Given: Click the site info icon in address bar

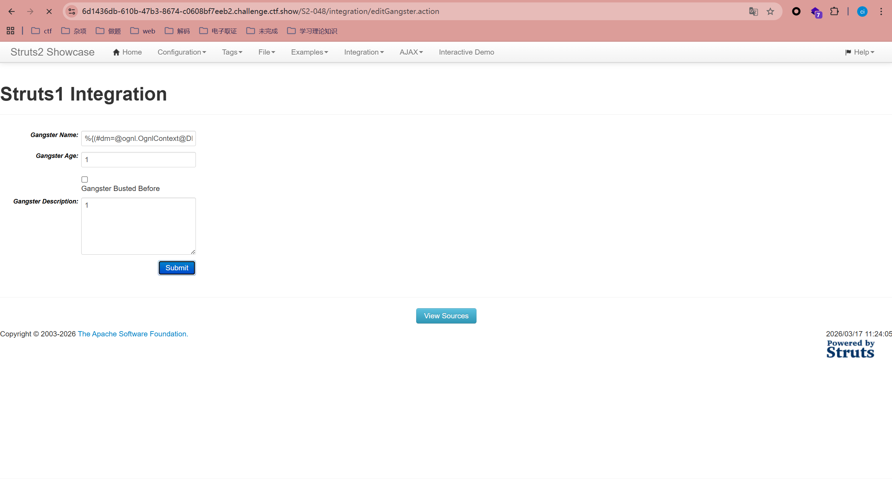Looking at the screenshot, I should pyautogui.click(x=72, y=11).
